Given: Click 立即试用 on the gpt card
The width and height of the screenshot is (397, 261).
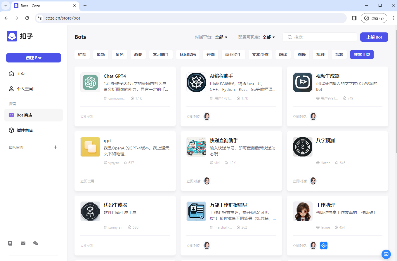Looking at the screenshot, I should click(x=87, y=181).
